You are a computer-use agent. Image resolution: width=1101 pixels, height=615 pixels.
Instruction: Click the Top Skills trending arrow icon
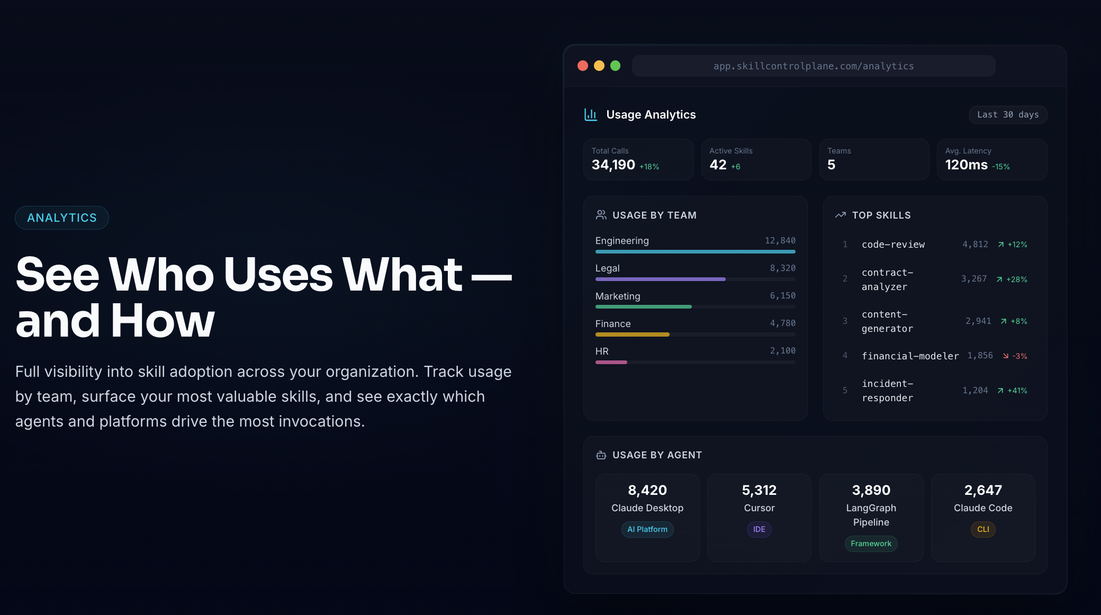tap(840, 215)
